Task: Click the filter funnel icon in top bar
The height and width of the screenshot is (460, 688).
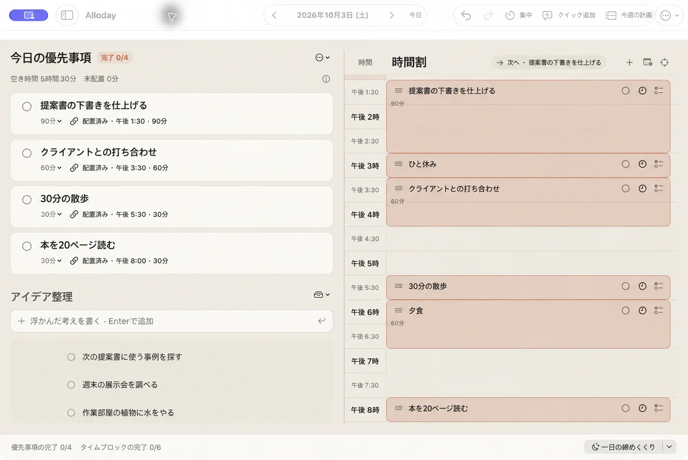Action: point(171,17)
